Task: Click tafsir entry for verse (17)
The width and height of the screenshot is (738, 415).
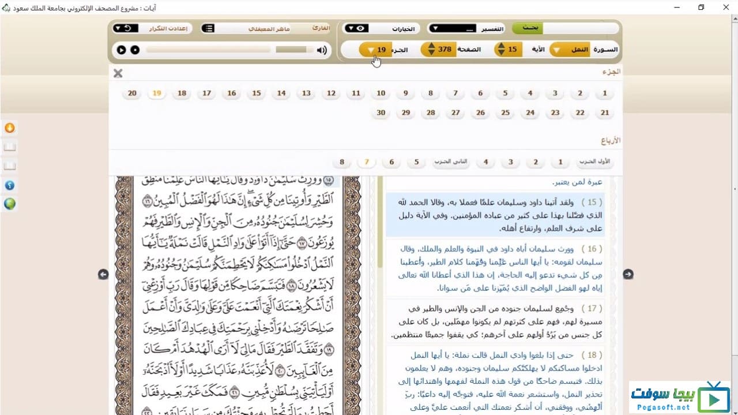Action: (x=495, y=321)
